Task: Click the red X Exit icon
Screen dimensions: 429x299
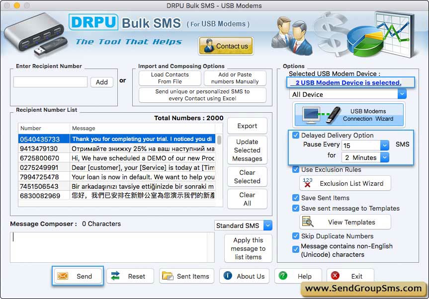Action: coord(335,276)
